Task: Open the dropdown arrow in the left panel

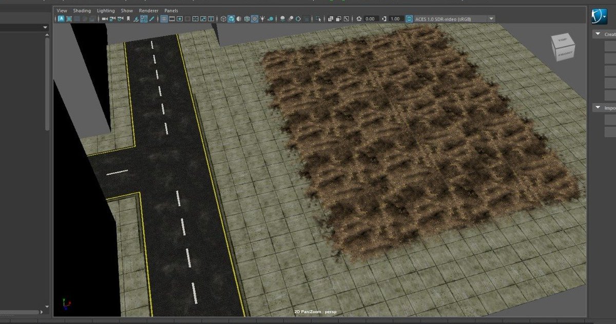Action: click(x=46, y=27)
